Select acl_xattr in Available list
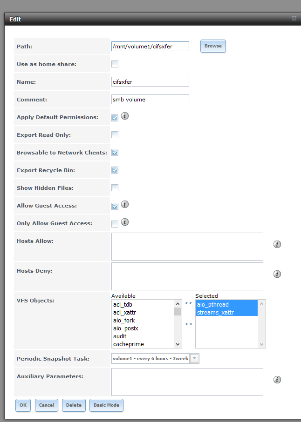The image size is (301, 422). (x=124, y=313)
